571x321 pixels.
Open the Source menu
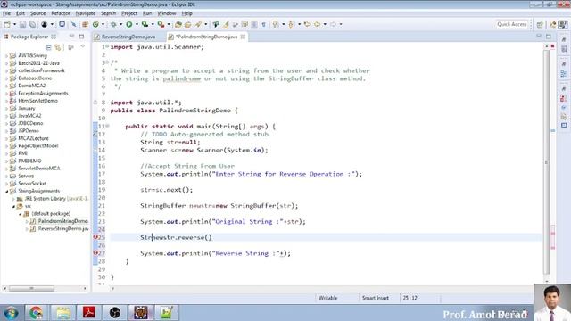click(x=37, y=13)
